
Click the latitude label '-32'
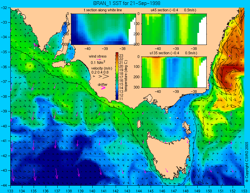click(x=4, y=7)
